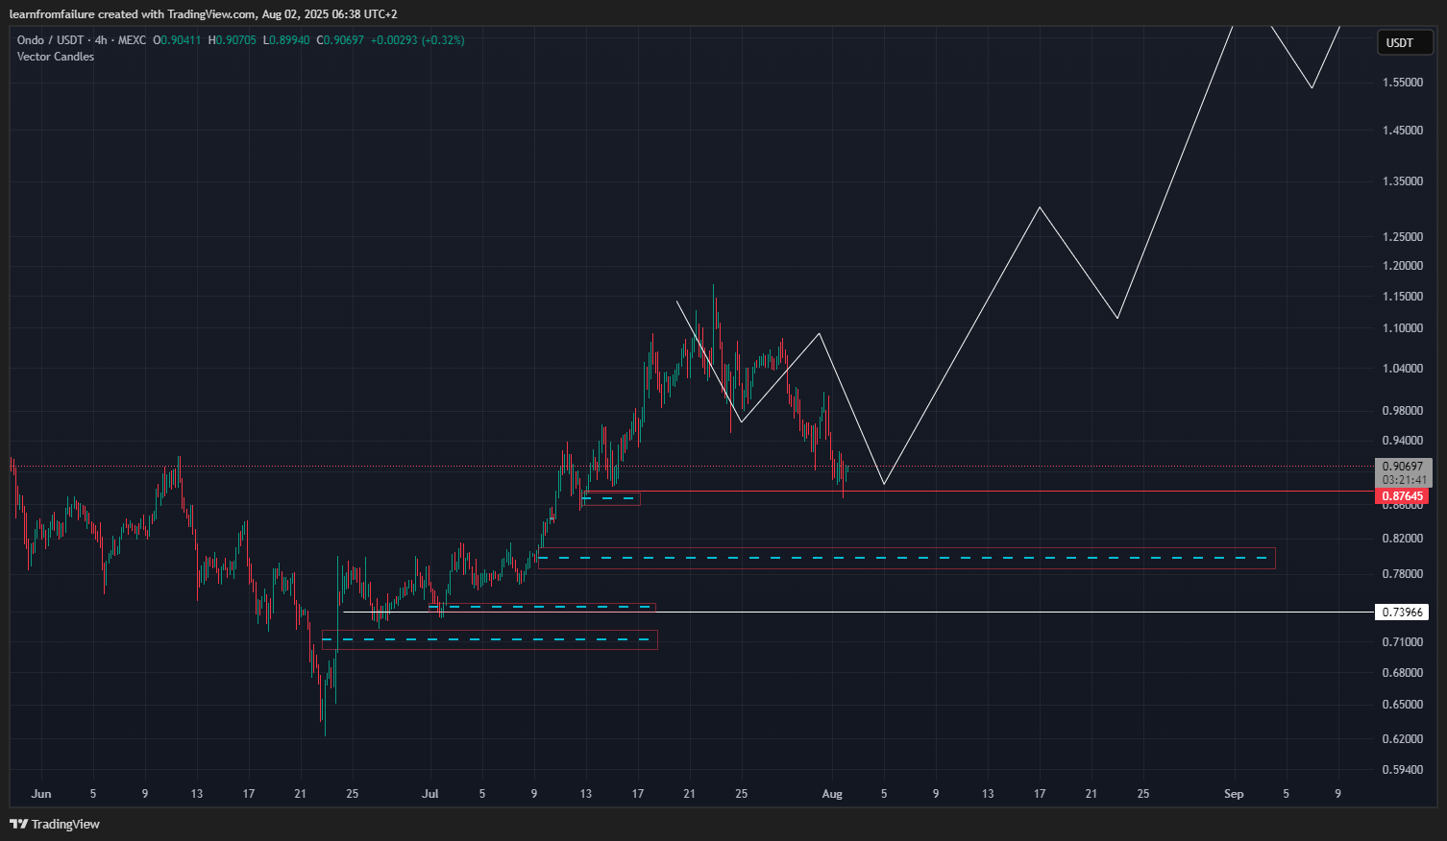Viewport: 1447px width, 841px height.
Task: Click the open value O0.90411
Action: tap(178, 40)
